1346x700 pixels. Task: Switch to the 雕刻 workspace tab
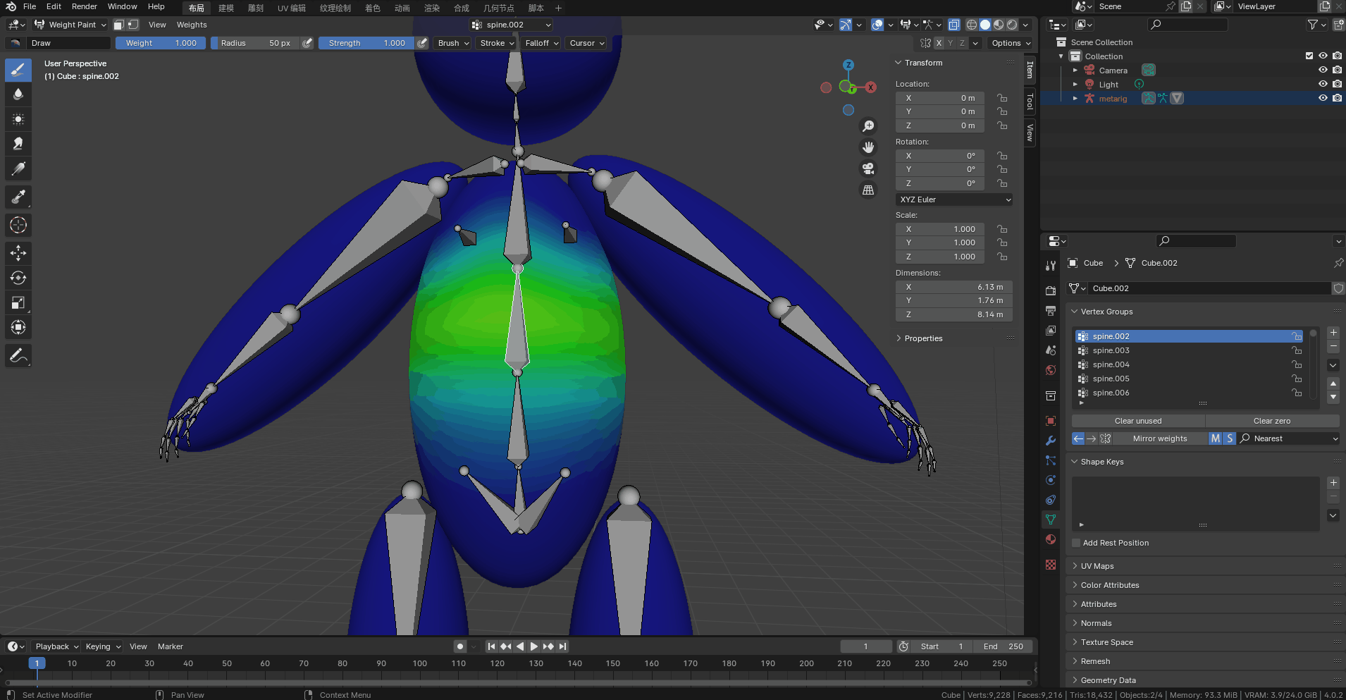256,8
